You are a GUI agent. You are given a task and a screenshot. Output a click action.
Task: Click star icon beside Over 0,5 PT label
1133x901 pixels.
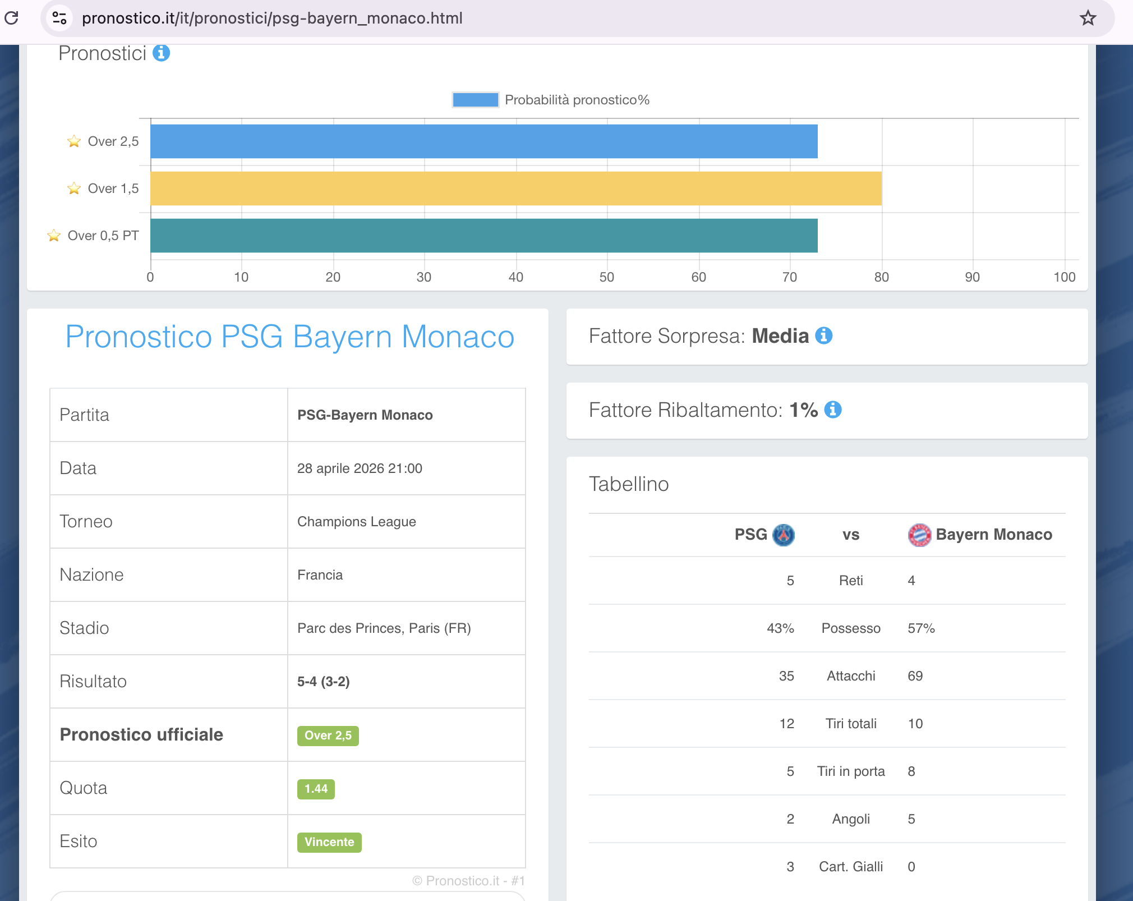click(x=54, y=236)
